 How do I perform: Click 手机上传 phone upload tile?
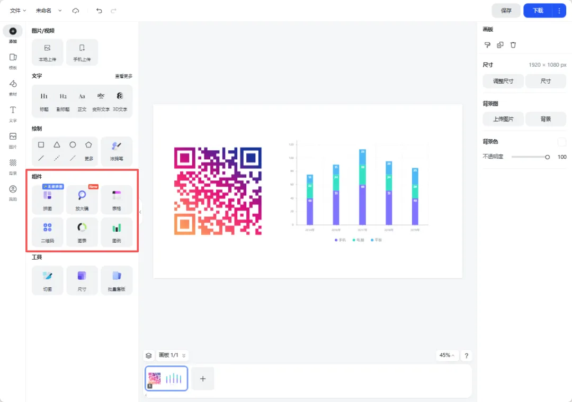82,52
